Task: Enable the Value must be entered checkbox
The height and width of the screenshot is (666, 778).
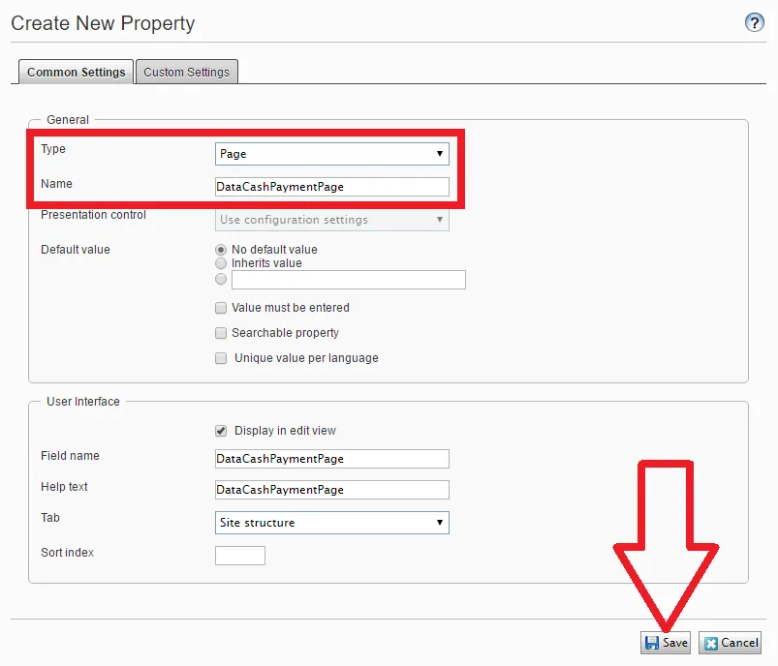Action: (221, 308)
